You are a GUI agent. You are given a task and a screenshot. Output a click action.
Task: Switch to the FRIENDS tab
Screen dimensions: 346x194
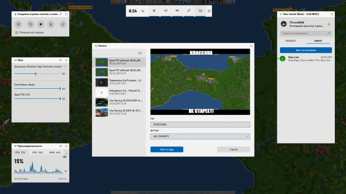291,41
